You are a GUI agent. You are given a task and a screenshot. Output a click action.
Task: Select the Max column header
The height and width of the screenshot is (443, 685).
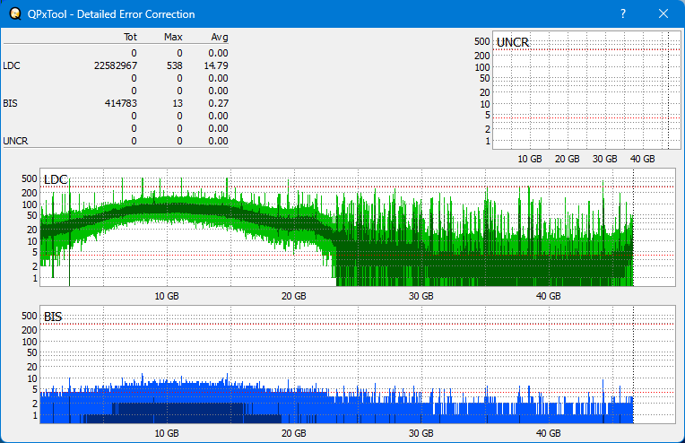click(x=173, y=38)
